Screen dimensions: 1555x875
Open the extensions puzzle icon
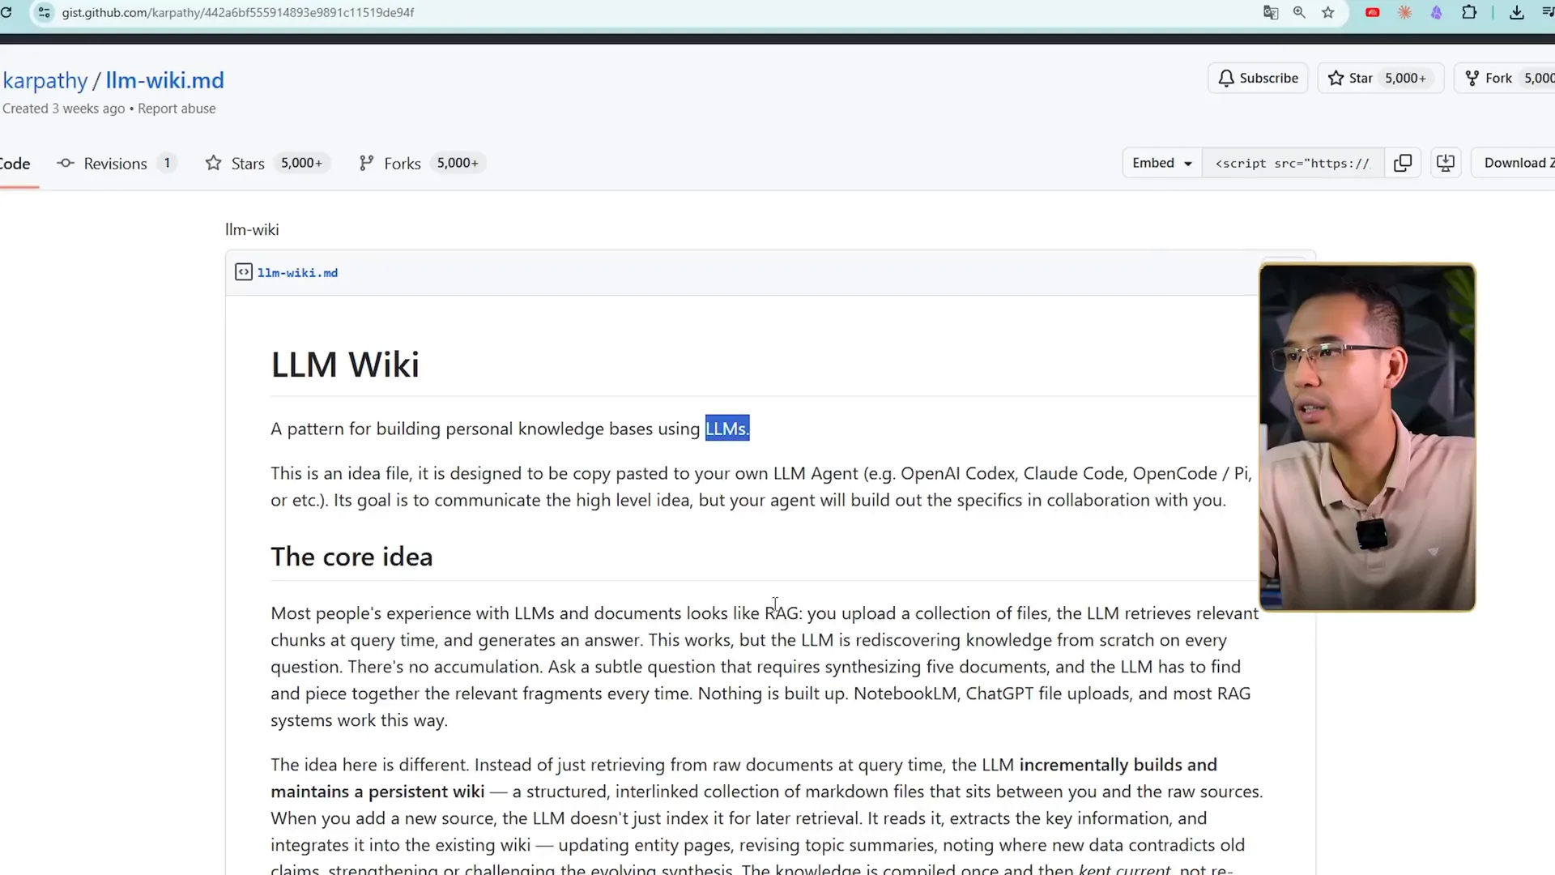click(1469, 12)
